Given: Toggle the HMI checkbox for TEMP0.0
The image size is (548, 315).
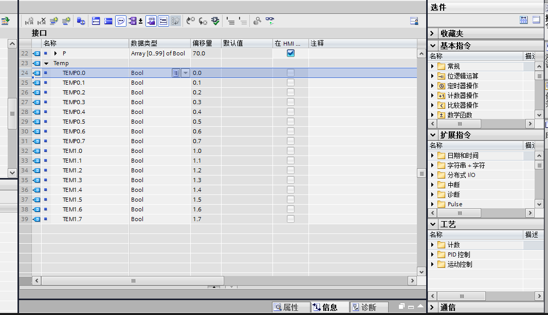Looking at the screenshot, I should [290, 72].
